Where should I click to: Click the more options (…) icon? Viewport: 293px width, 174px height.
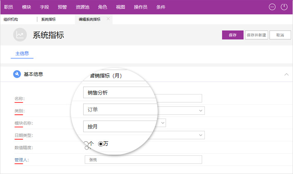coord(272,7)
